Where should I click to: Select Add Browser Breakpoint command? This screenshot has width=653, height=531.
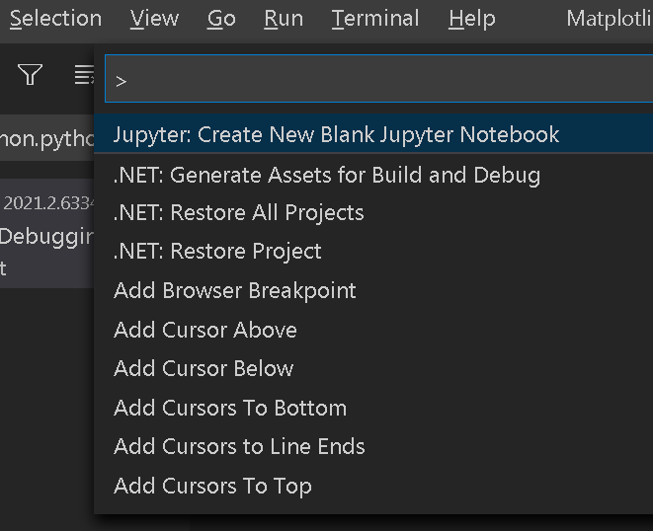[373, 290]
